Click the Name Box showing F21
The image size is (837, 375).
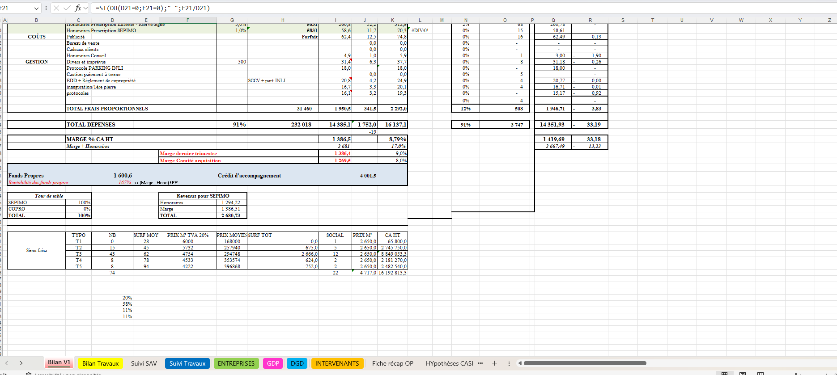[16, 8]
